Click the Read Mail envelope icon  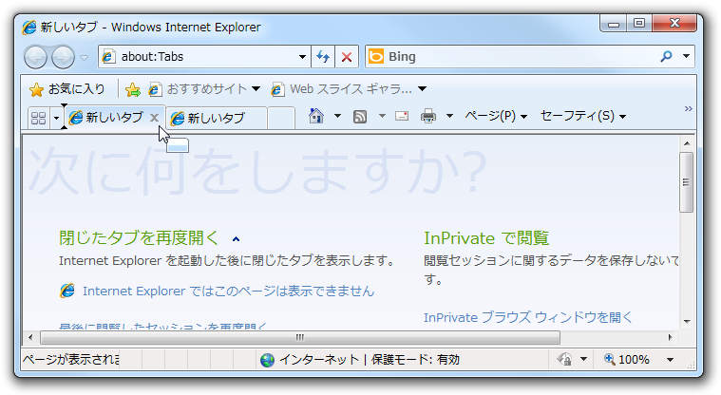tap(402, 117)
